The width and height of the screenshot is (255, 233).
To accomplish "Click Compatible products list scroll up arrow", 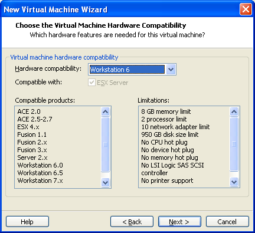I will (x=106, y=111).
